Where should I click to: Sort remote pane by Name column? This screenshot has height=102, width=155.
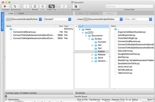(x=132, y=26)
